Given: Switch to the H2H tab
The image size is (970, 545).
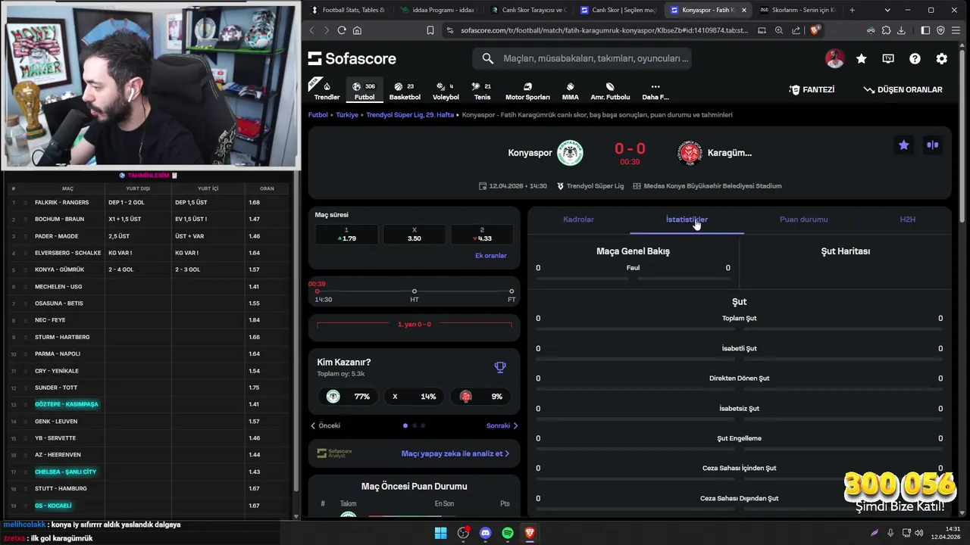Looking at the screenshot, I should (907, 220).
